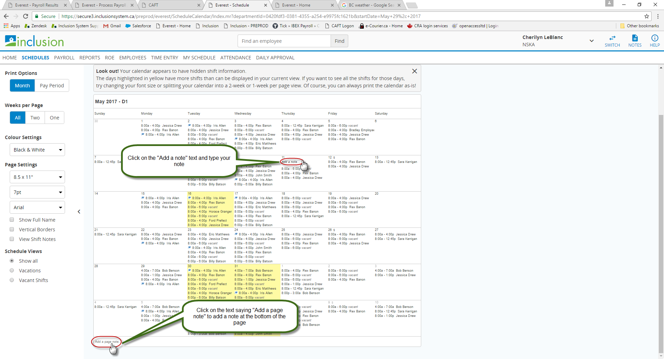Open Tick IBEX Payroll bookmark

click(296, 26)
